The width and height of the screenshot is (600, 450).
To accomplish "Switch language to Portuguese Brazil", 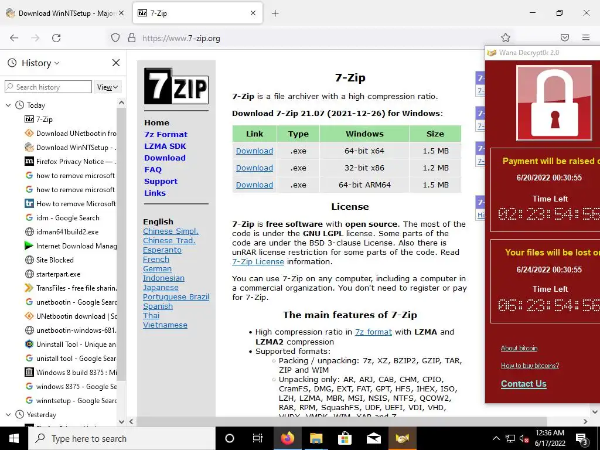I will pyautogui.click(x=176, y=296).
